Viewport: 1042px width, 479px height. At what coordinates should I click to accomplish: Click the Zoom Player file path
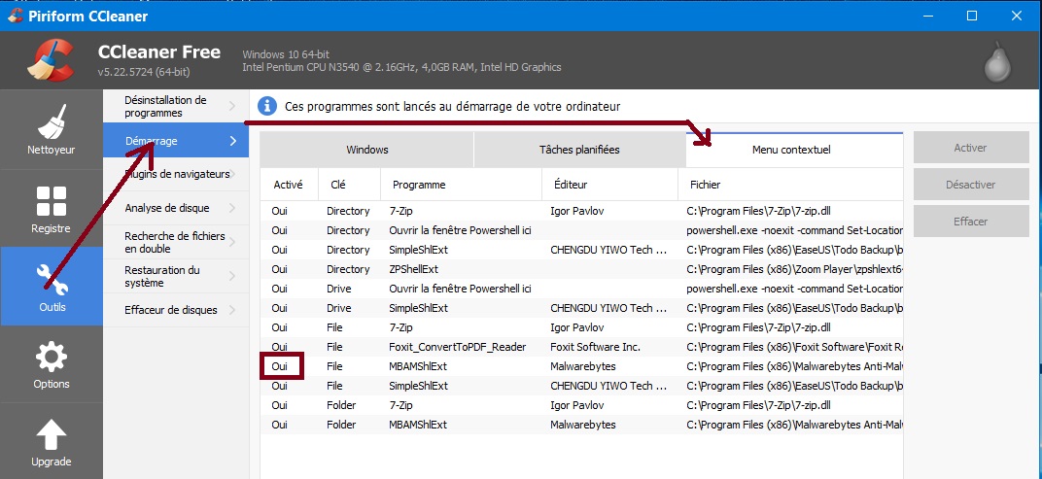tap(794, 269)
